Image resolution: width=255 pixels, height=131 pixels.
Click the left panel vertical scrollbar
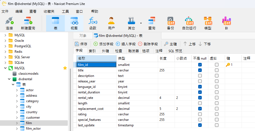[71, 100]
